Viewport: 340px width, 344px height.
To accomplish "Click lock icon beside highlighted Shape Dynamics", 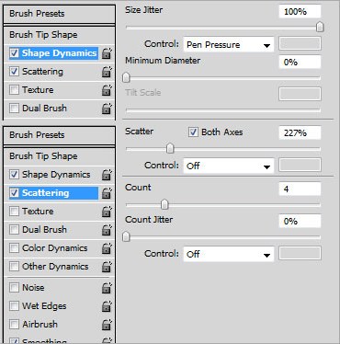I will click(107, 53).
